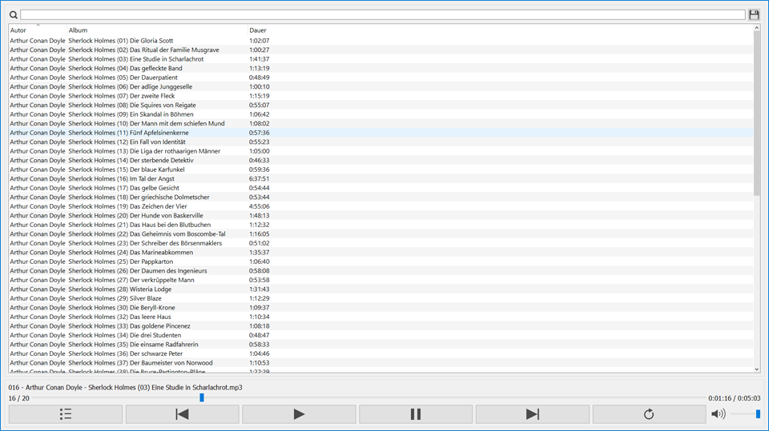Click the playback position slider handle
This screenshot has width=769, height=431.
pos(202,397)
